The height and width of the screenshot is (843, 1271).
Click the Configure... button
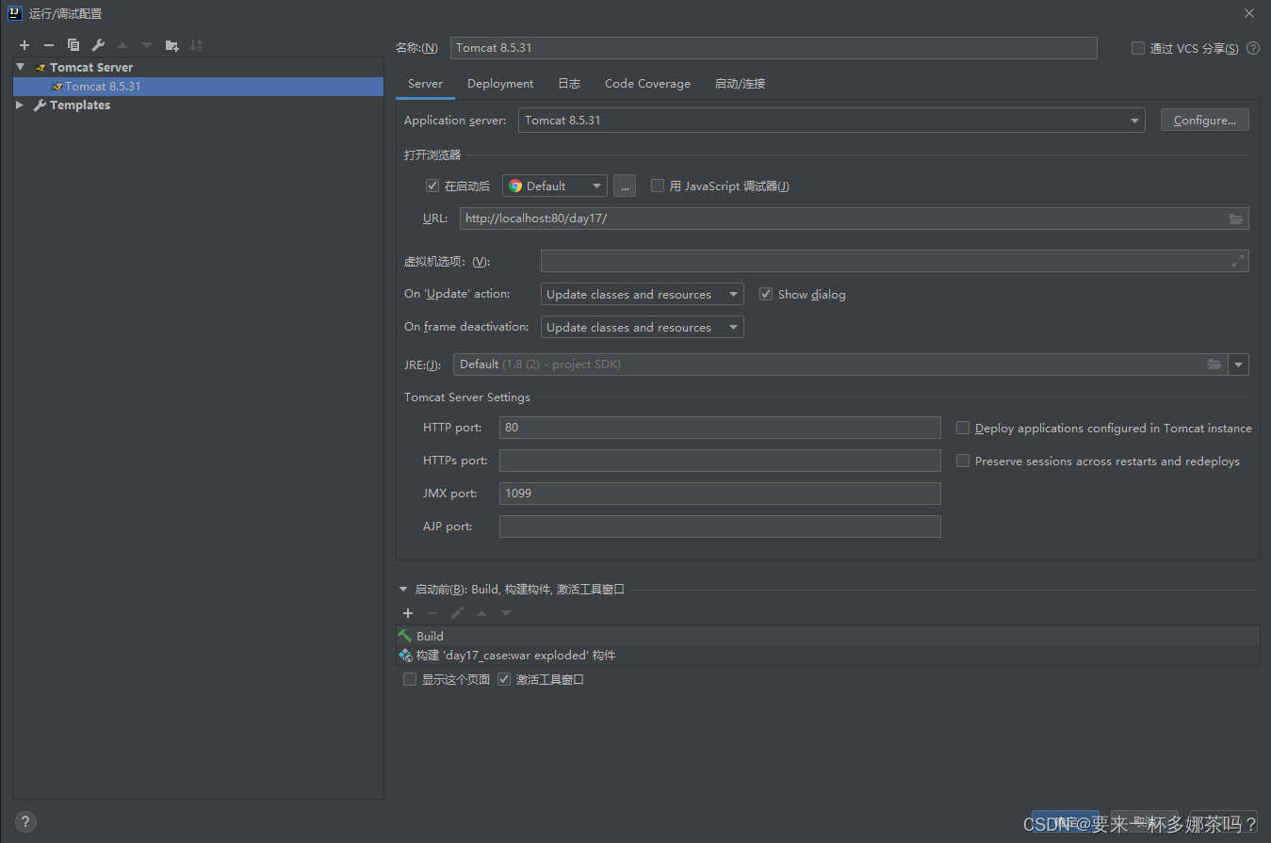point(1205,121)
